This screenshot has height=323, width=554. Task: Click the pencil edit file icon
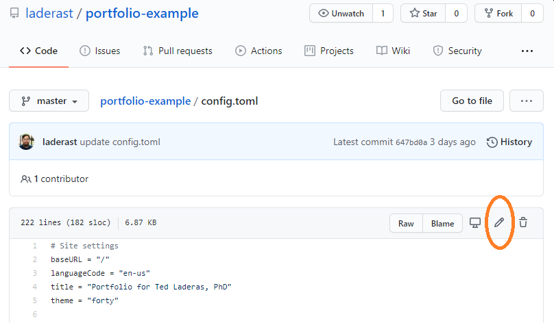click(499, 222)
